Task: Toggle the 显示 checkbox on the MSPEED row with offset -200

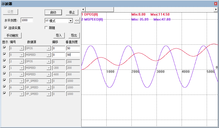Action: click(x=5, y=67)
